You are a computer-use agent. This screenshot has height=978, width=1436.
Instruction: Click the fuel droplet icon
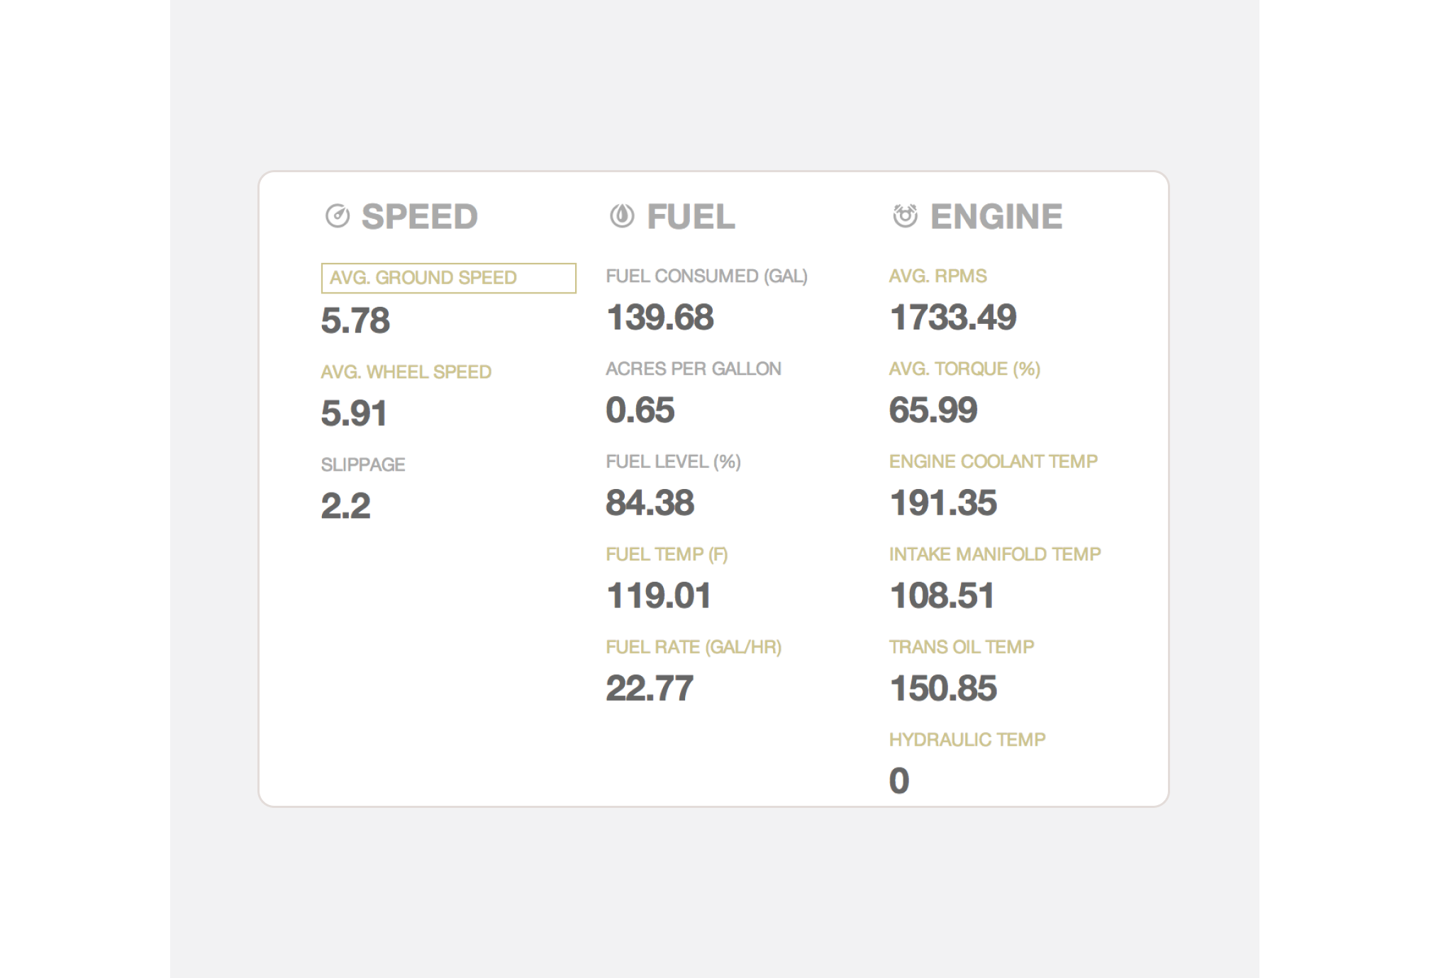pos(622,216)
